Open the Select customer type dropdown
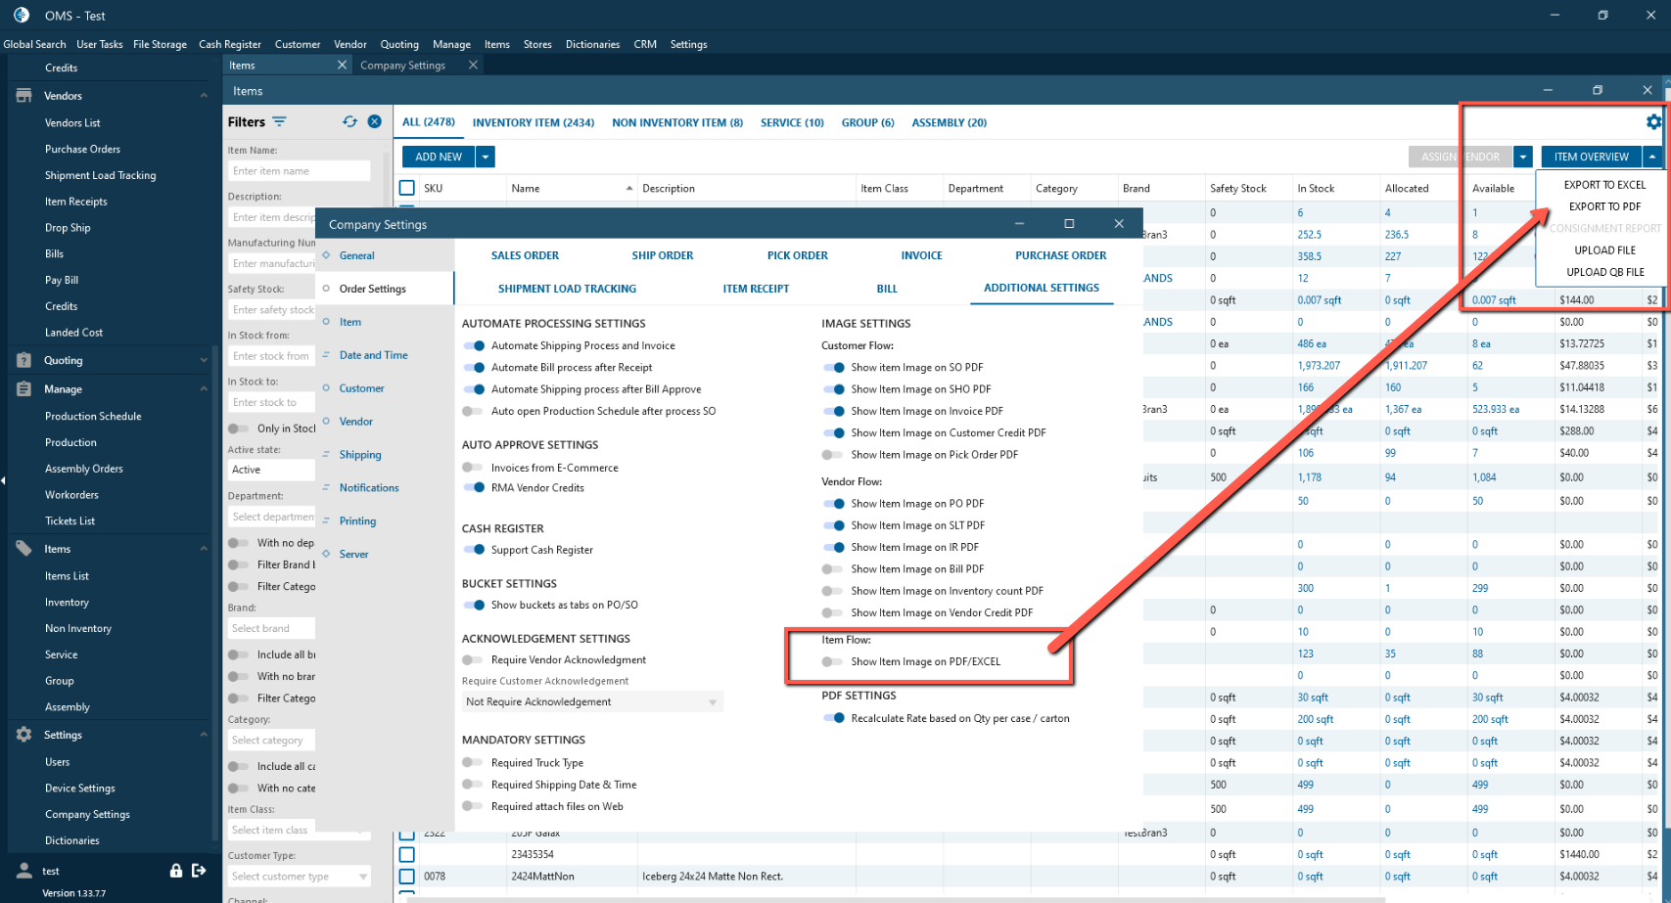The width and height of the screenshot is (1671, 903). point(300,877)
